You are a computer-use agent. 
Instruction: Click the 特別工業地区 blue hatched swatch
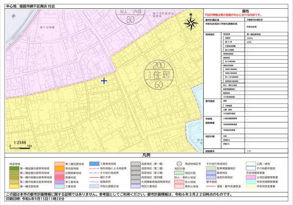(136, 186)
